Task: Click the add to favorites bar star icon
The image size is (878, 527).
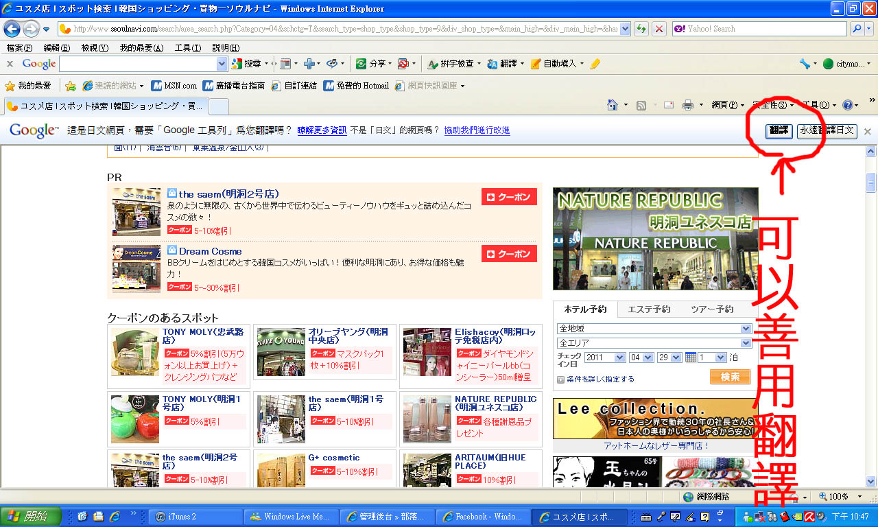Action: point(70,86)
